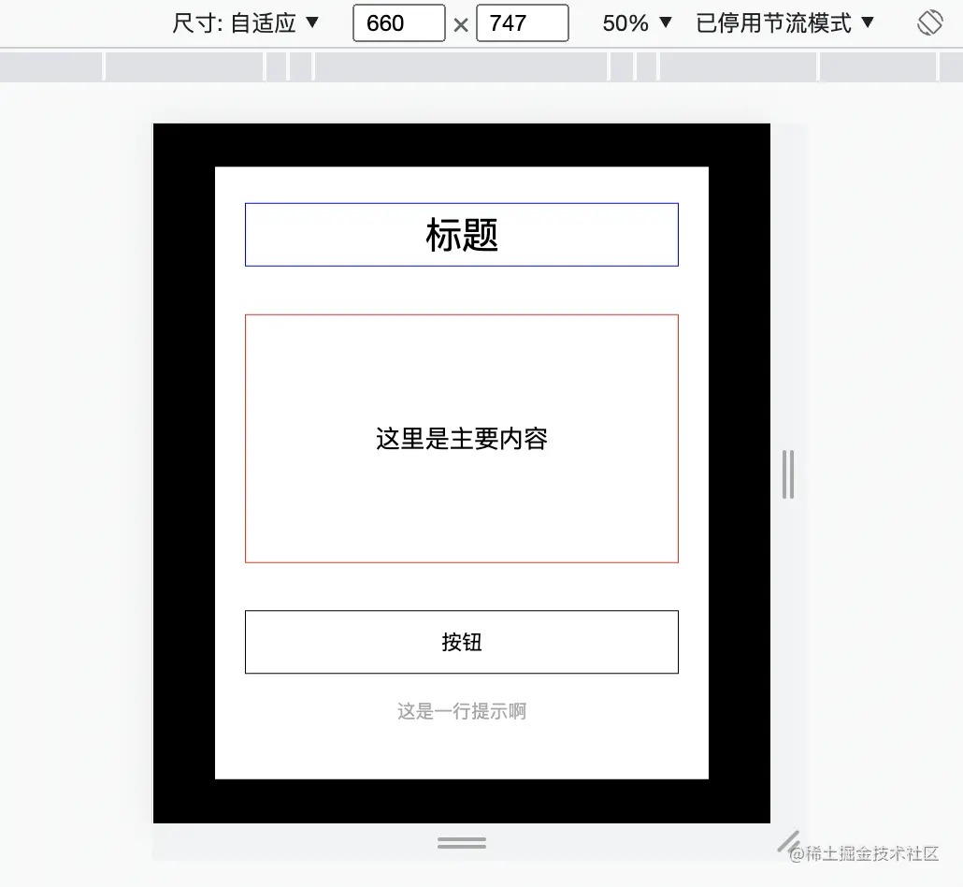Click the width field showing 660

[x=399, y=23]
